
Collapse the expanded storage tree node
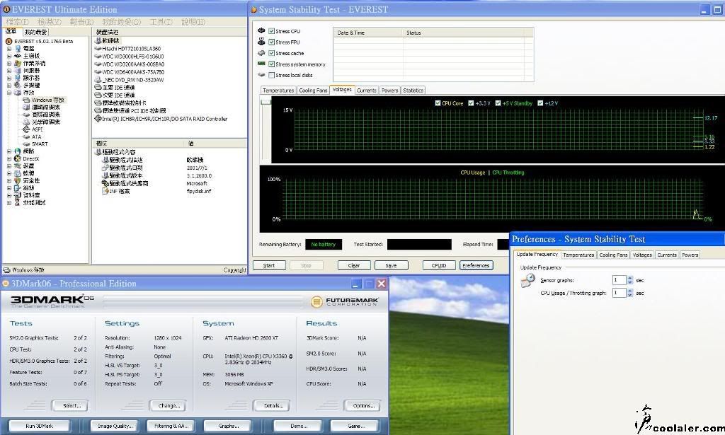pyautogui.click(x=9, y=93)
